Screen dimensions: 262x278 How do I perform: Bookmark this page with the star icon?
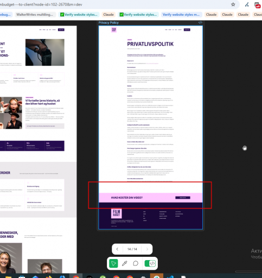[233, 4]
